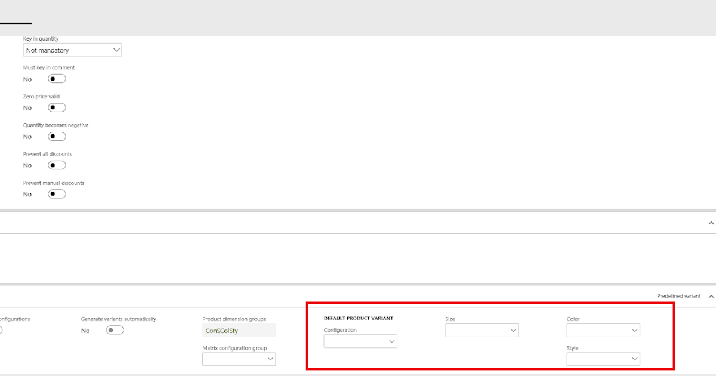Turn on "Quantity becomes negative"

pyautogui.click(x=56, y=136)
